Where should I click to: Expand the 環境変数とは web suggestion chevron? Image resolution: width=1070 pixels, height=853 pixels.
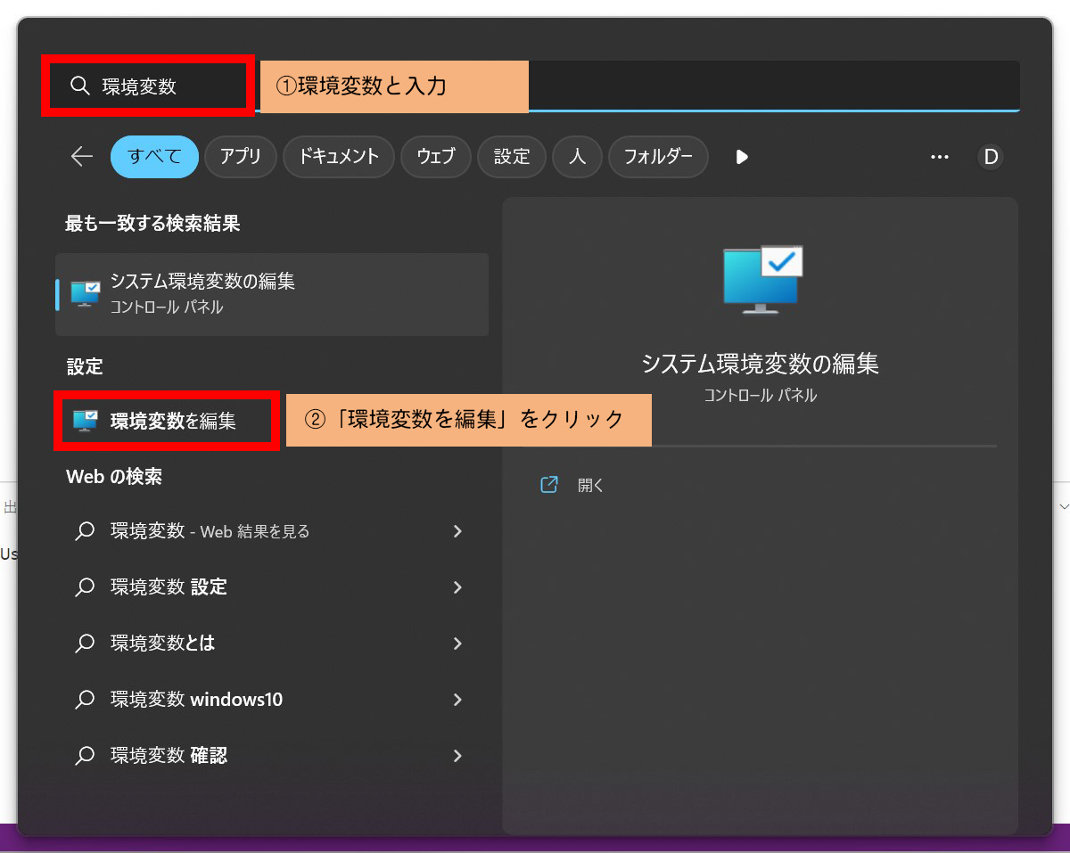pyautogui.click(x=457, y=644)
